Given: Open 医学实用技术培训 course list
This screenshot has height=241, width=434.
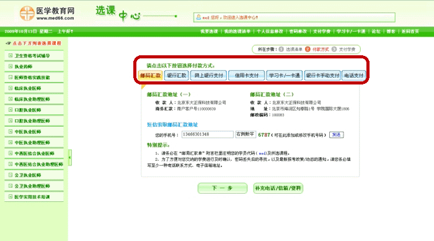Looking at the screenshot, I should tap(32, 197).
